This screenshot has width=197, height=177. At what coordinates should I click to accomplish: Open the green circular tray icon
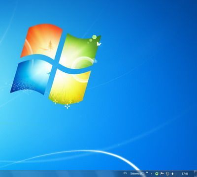(x=157, y=174)
